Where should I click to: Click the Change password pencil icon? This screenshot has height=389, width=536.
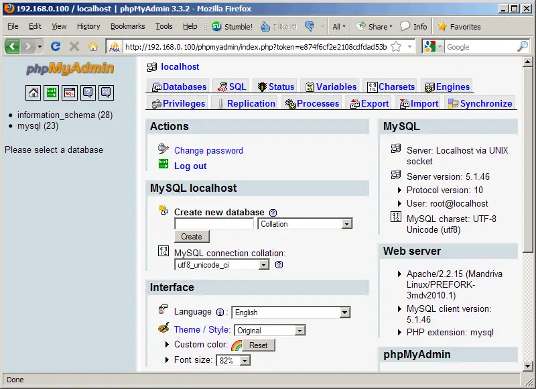click(x=163, y=148)
